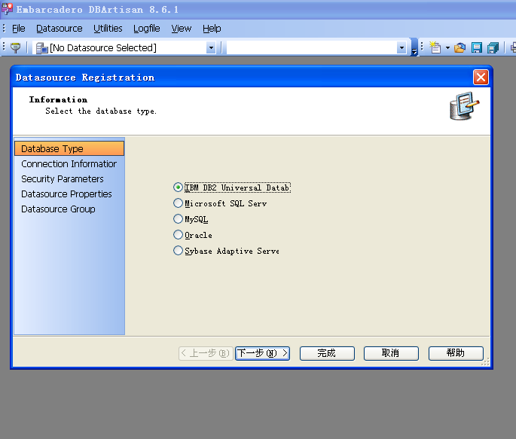Viewport: 516px width, 439px height.
Task: Click the datasource registration wizard graphic
Action: coord(464,106)
